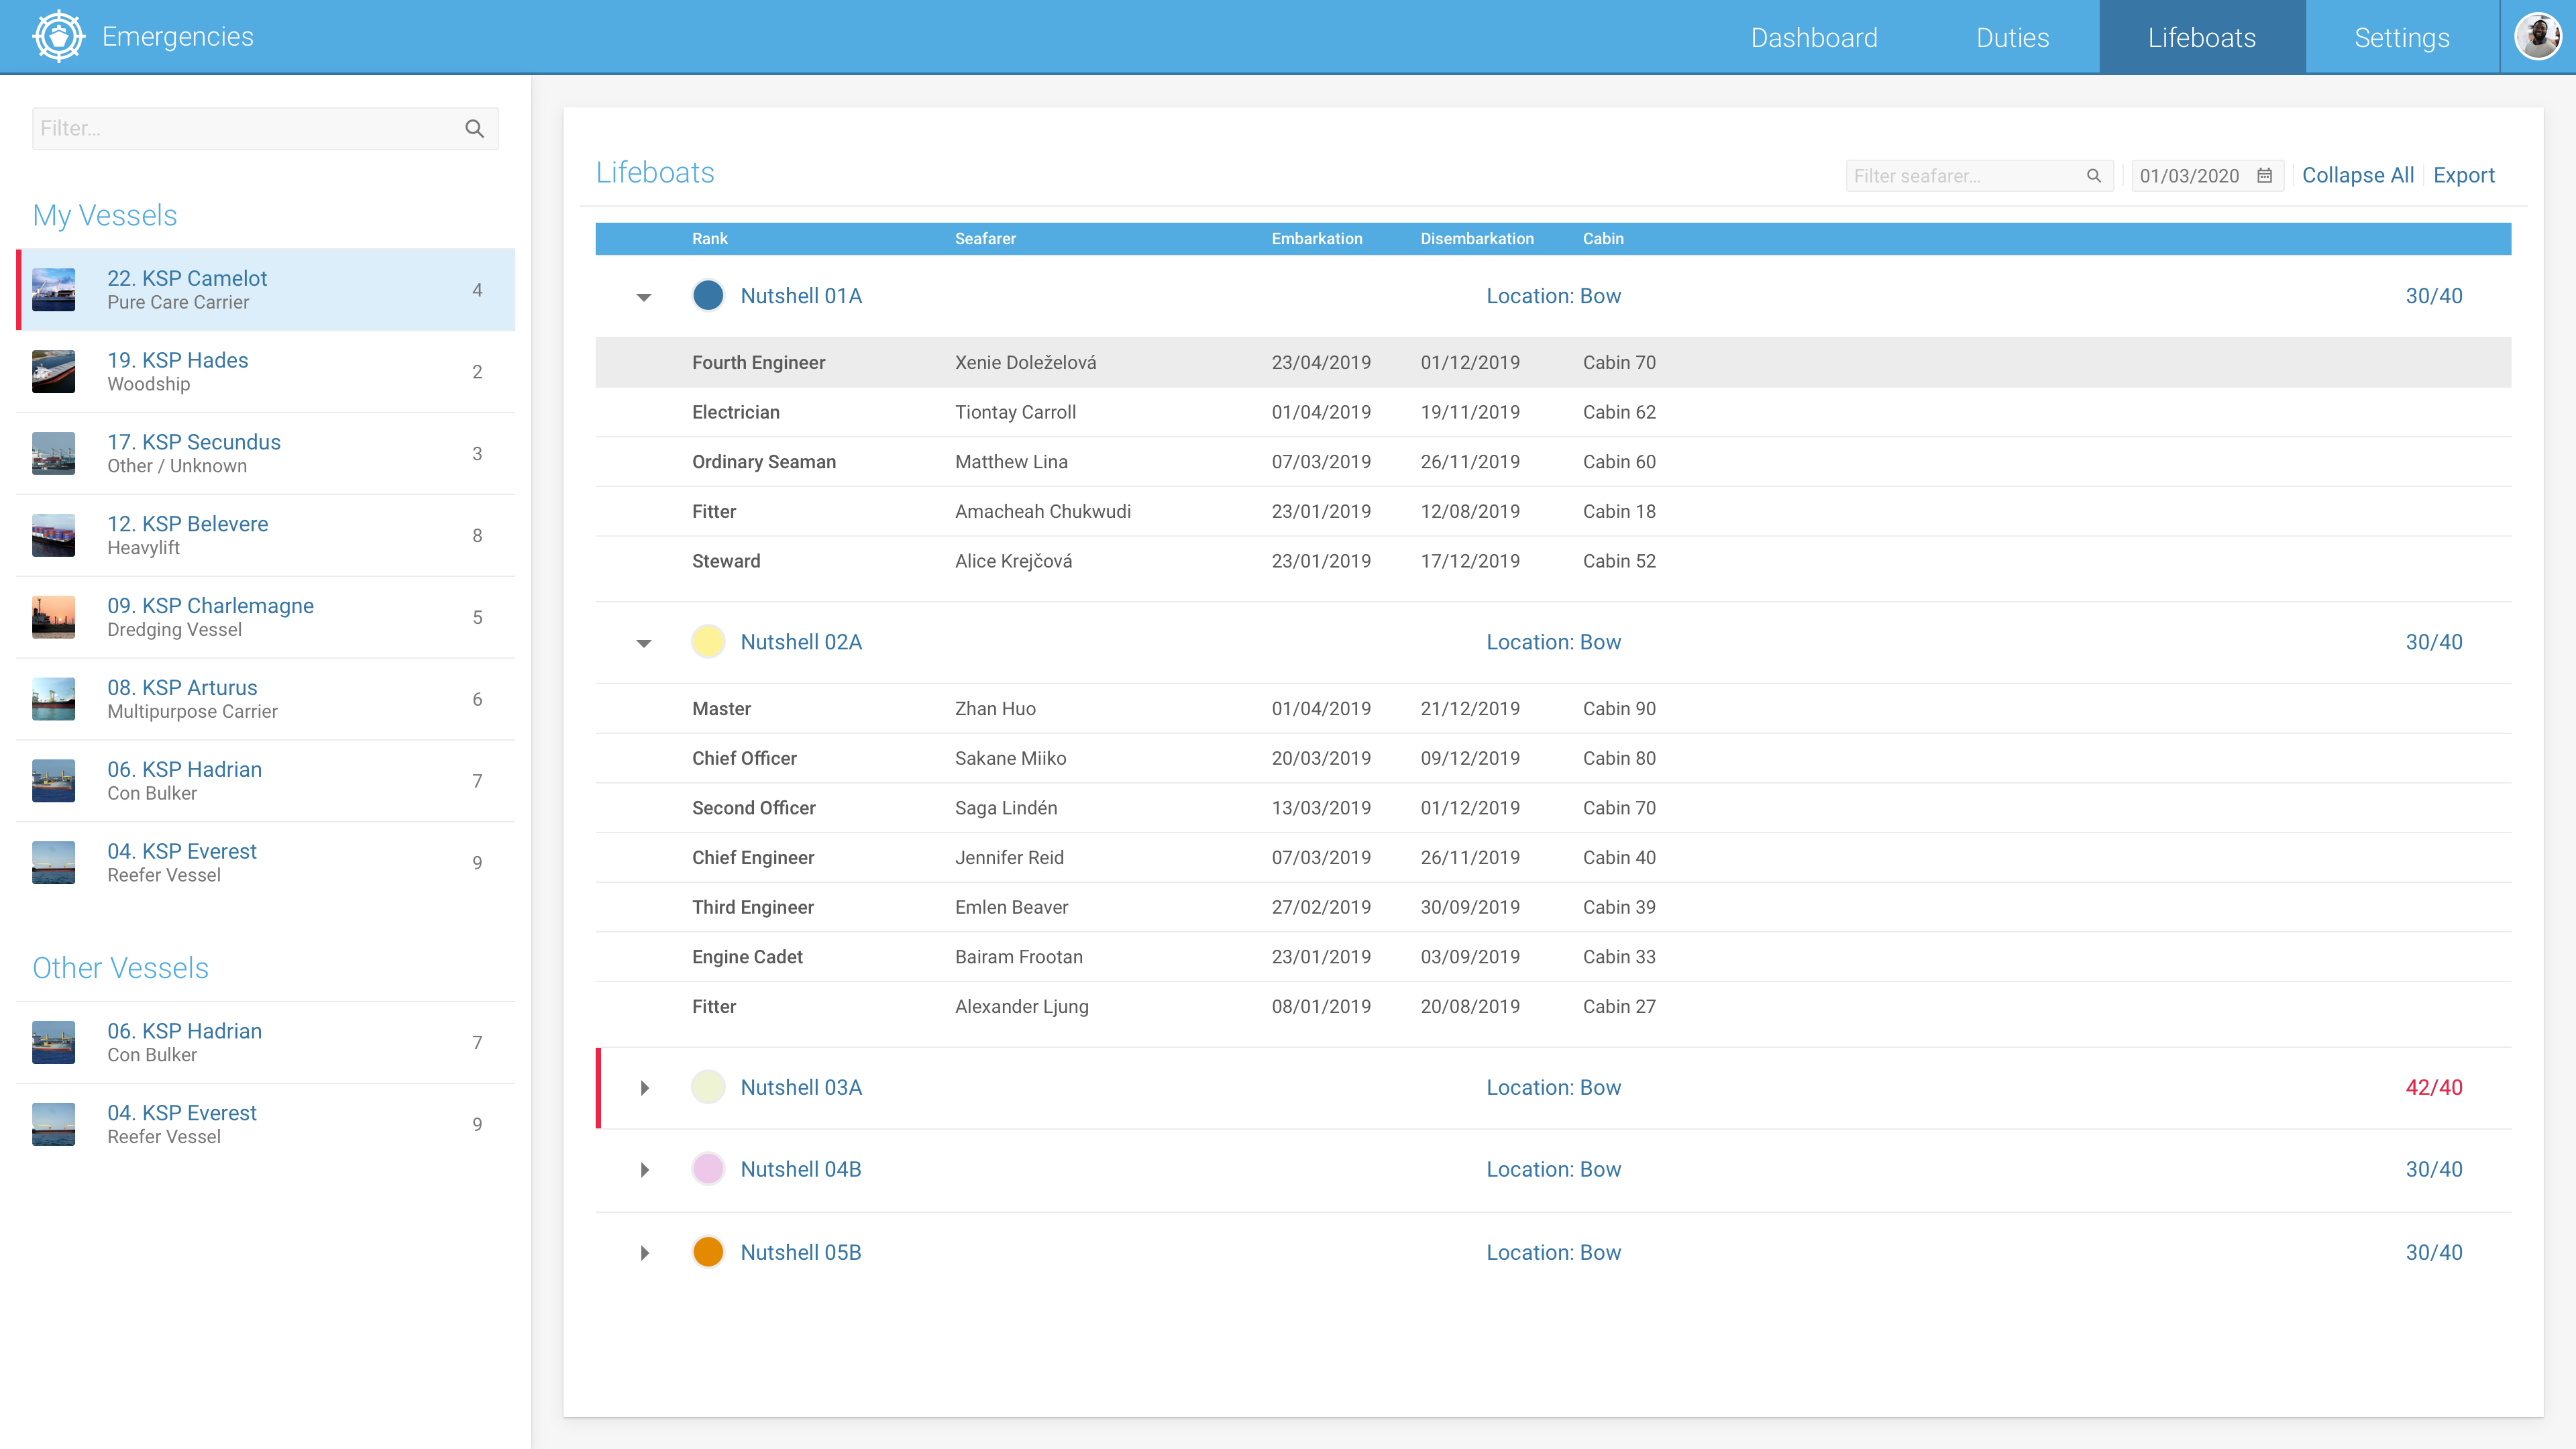Expand the Nutshell 04B lifeboat group

tap(644, 1170)
